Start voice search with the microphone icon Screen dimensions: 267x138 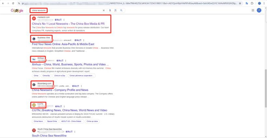point(110,10)
